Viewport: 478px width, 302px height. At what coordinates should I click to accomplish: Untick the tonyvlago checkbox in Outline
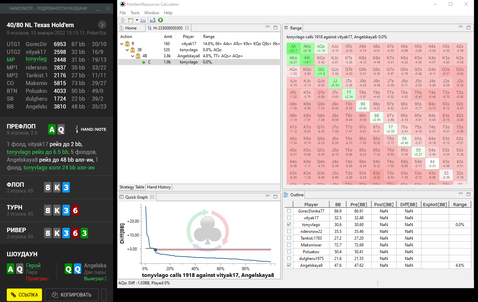coord(289,224)
